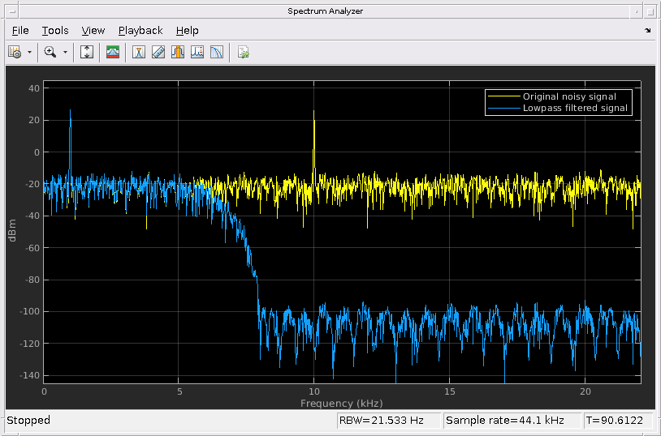Toggle Lowpass filtered signal legend entry
Viewport: 661px width, 436px height.
575,108
